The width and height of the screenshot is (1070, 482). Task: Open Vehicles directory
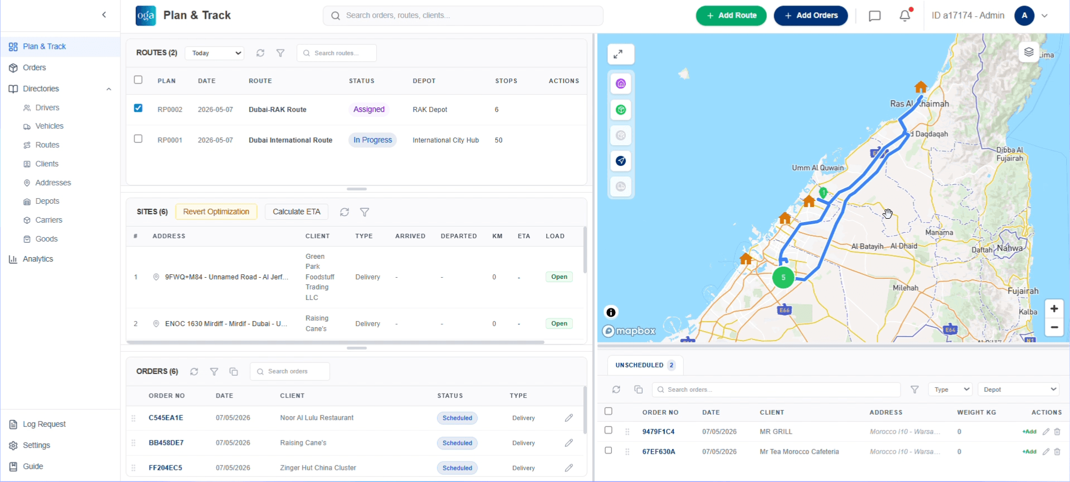click(49, 126)
